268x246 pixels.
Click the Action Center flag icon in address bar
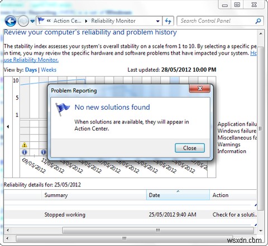pos(41,21)
